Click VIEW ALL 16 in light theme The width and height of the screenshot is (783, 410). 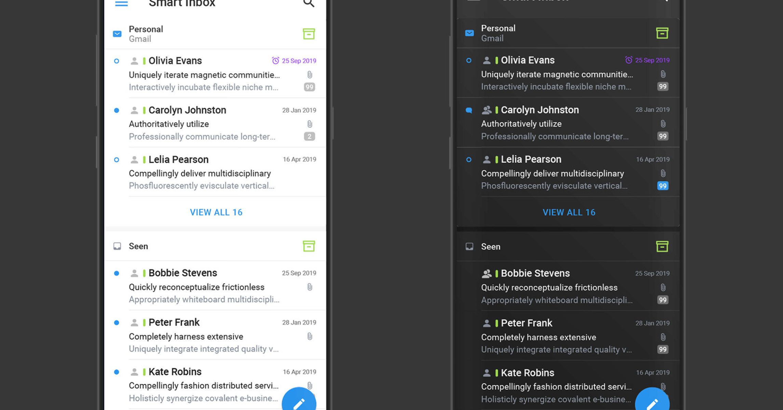(x=216, y=212)
